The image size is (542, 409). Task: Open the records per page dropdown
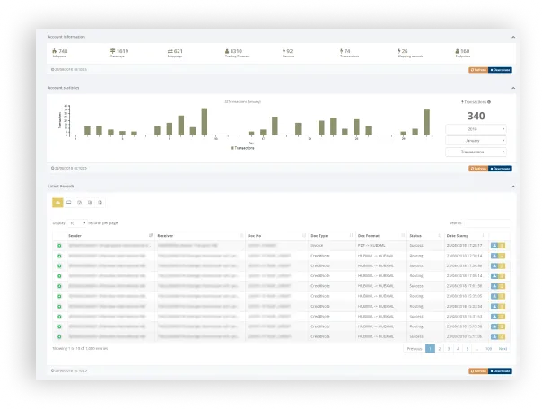(x=77, y=223)
